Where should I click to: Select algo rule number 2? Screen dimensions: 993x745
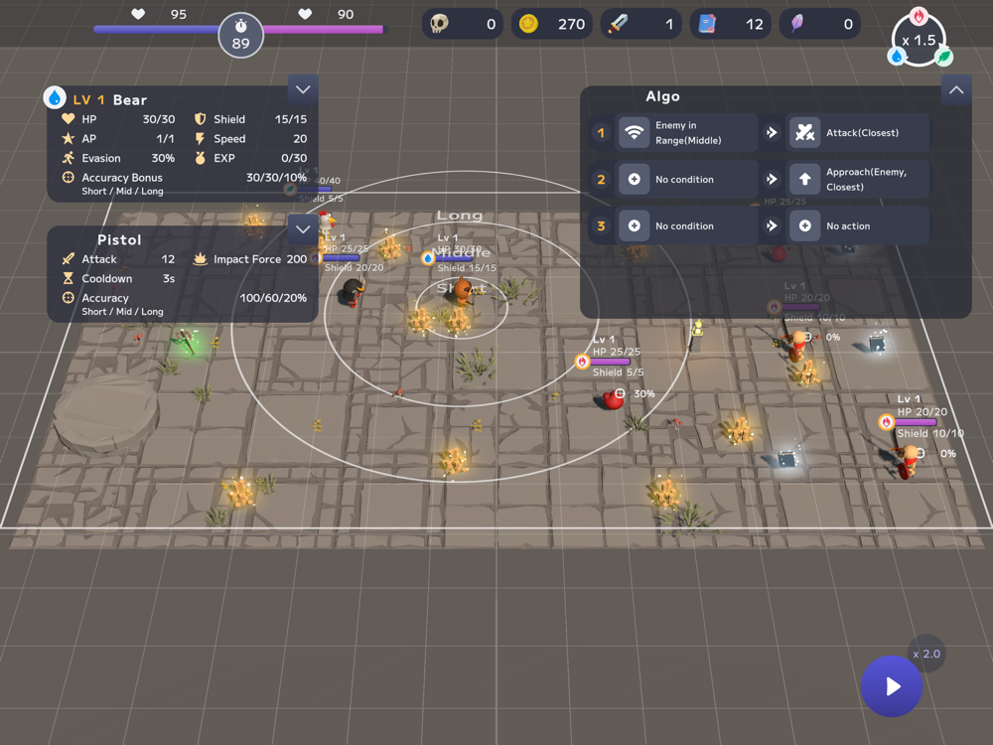(x=601, y=179)
